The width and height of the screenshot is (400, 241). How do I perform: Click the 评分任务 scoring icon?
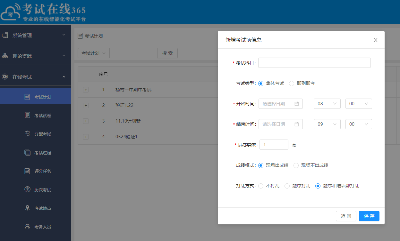(x=28, y=171)
